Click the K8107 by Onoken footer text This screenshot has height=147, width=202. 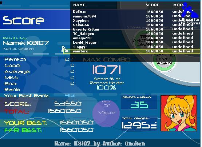tap(100, 143)
